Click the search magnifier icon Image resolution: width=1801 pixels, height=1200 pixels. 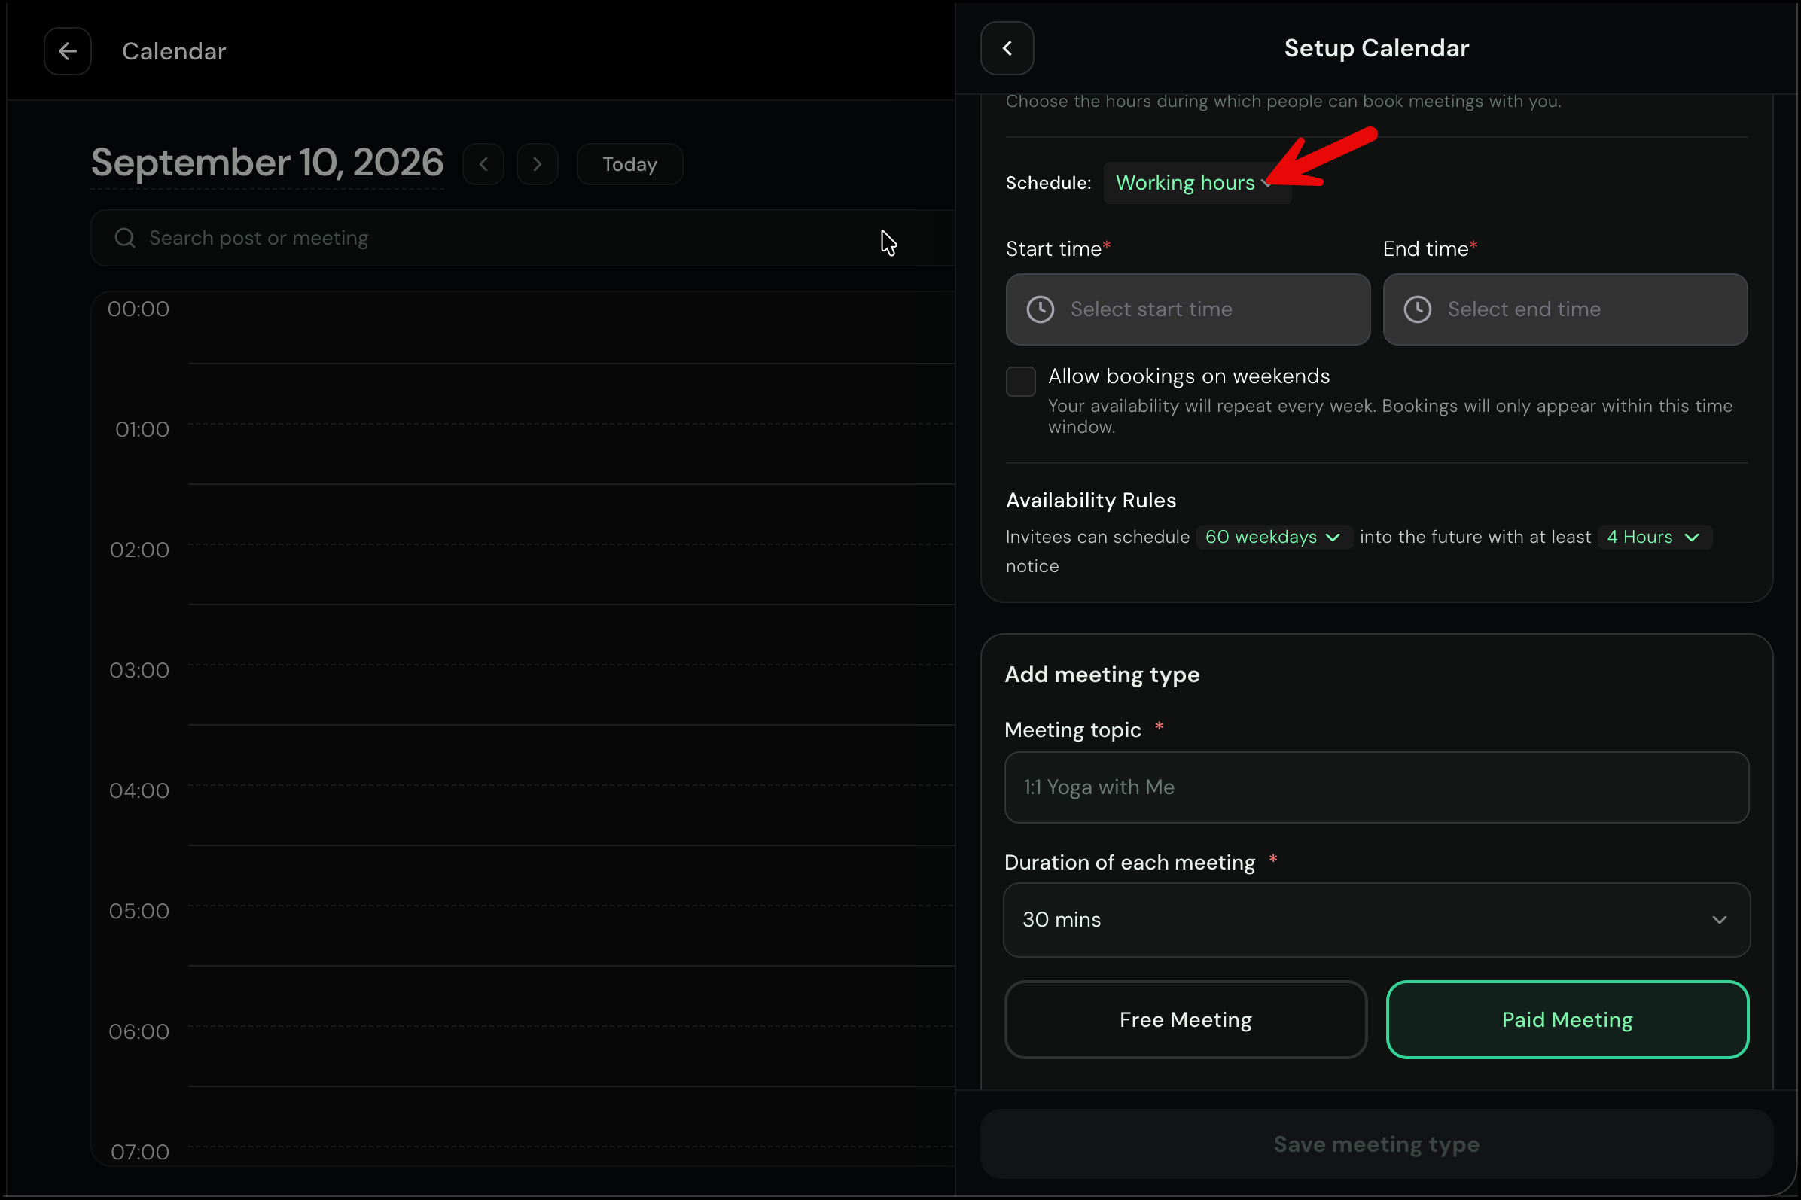(x=125, y=238)
